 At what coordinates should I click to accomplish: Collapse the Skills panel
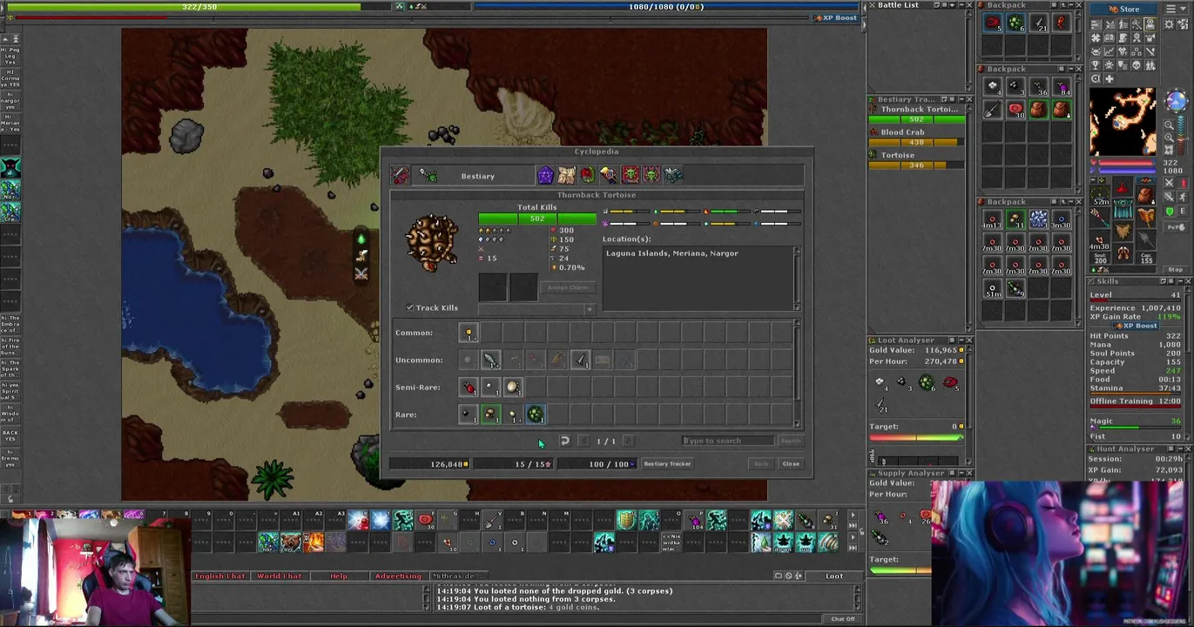(x=1180, y=281)
